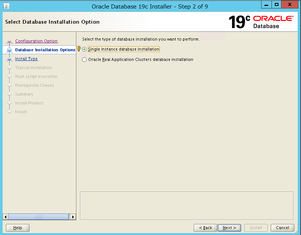The height and width of the screenshot is (235, 301).
Task: Click the Prerequisite Checks step label
Action: [x=35, y=85]
